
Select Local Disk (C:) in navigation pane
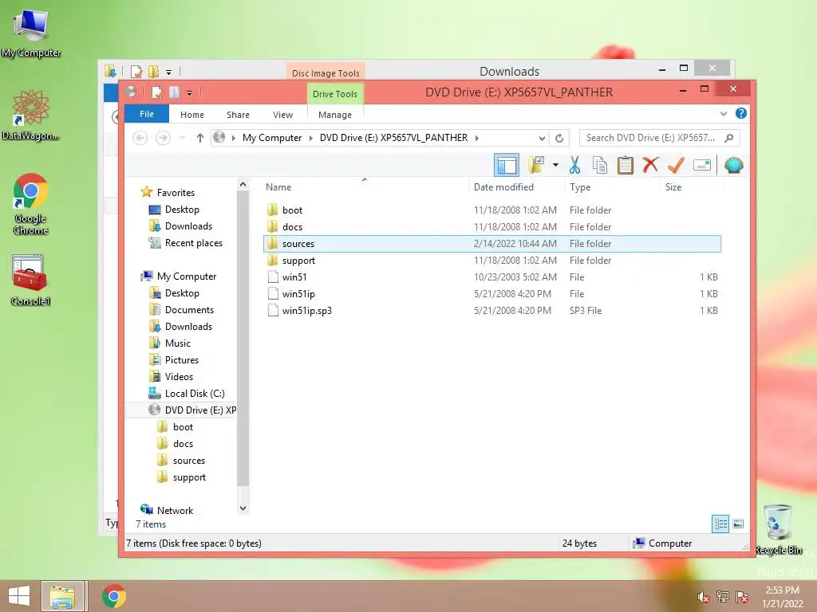pos(195,394)
